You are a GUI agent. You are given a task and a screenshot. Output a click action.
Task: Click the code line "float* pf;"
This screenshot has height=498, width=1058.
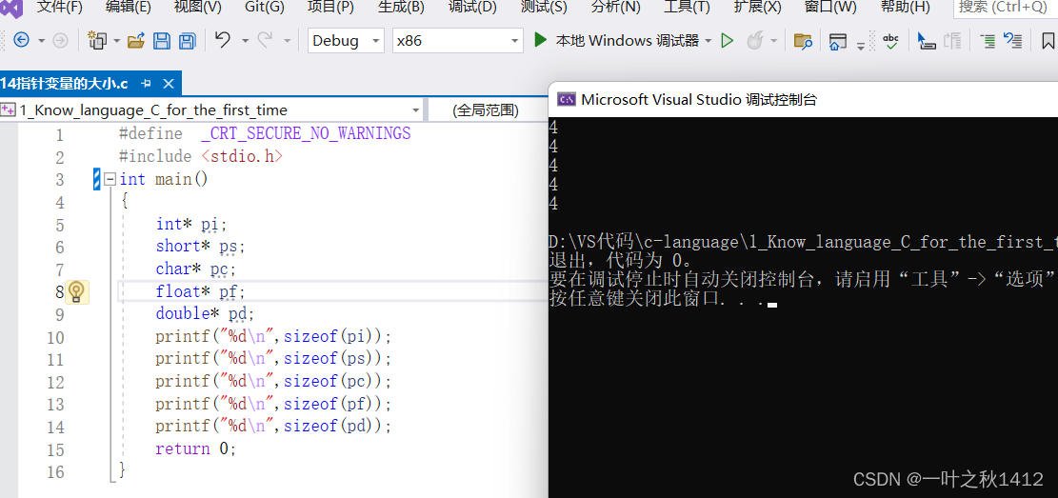tap(201, 291)
